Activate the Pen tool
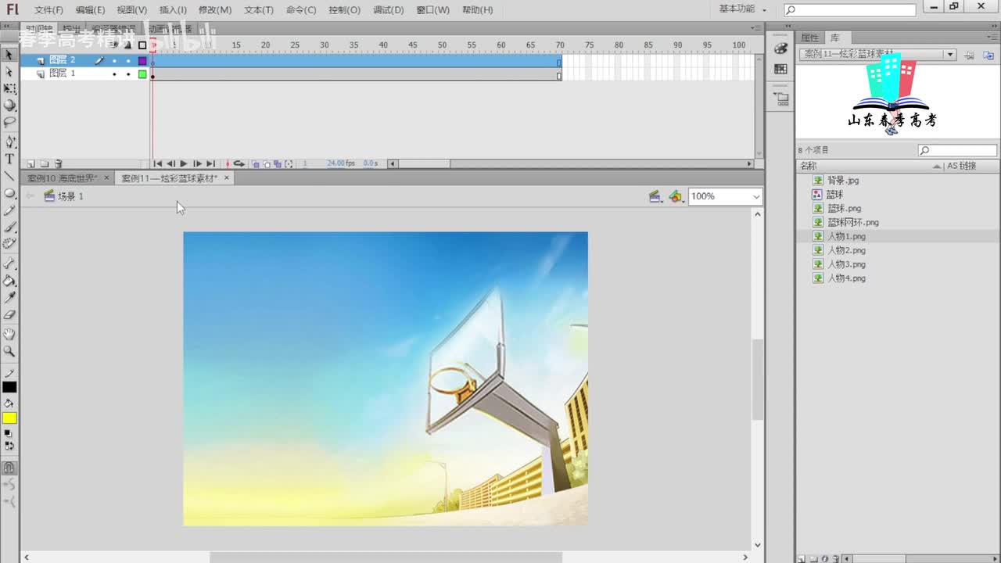 9,142
